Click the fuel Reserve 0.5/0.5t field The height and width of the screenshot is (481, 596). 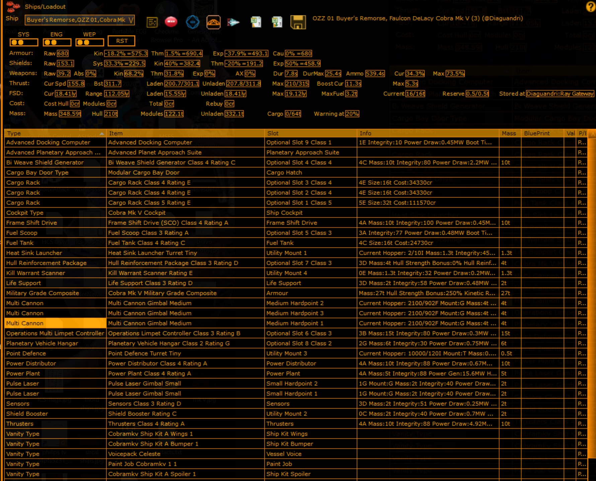point(477,94)
